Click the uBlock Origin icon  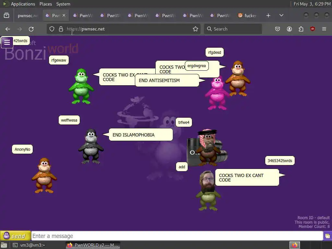(313, 29)
